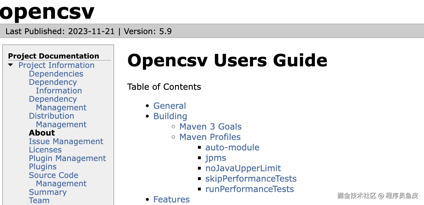Click the Table of Contents label

[x=164, y=87]
